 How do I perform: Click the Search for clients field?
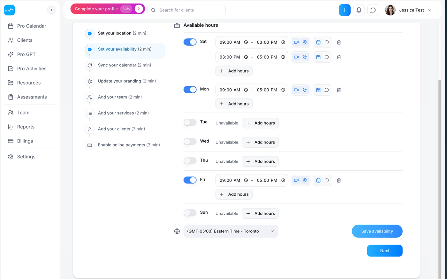pyautogui.click(x=186, y=10)
